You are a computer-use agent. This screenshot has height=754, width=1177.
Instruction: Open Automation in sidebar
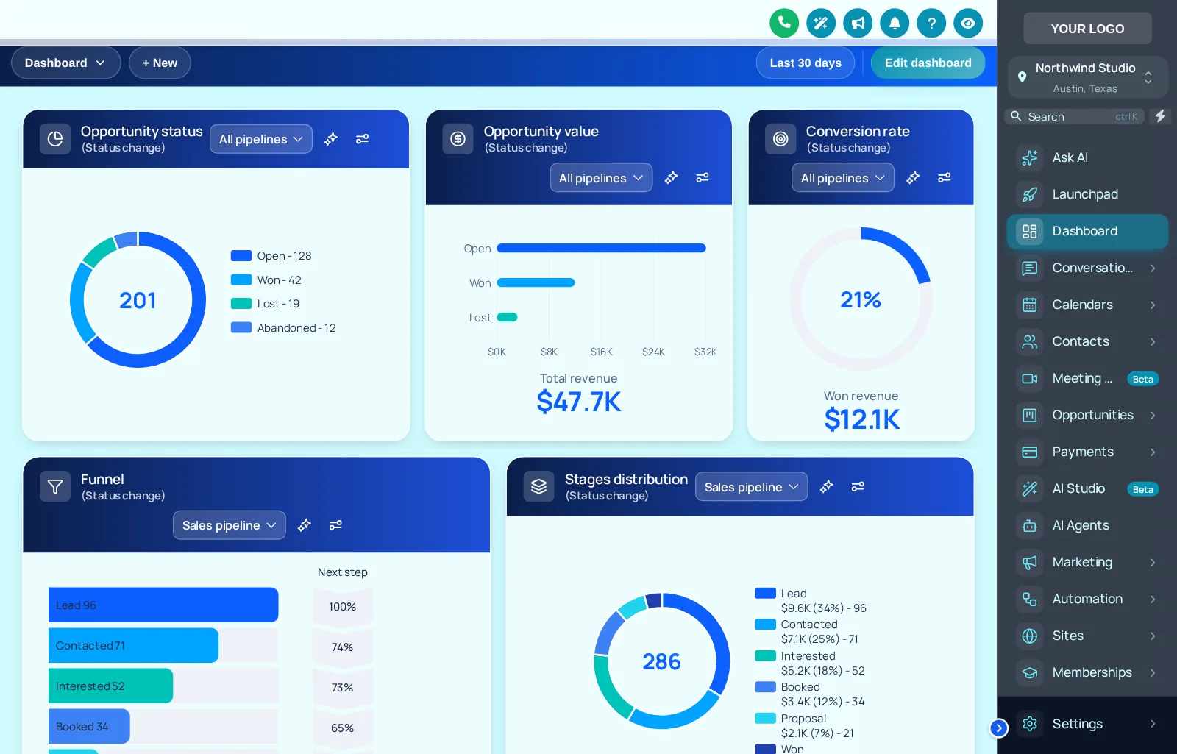tap(1087, 599)
